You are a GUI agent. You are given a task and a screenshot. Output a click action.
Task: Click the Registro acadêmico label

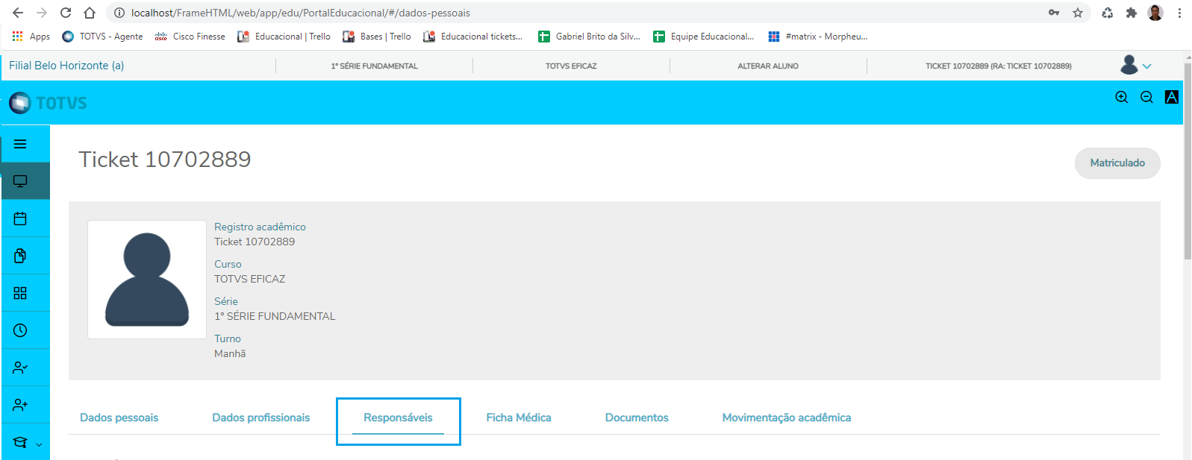coord(260,227)
